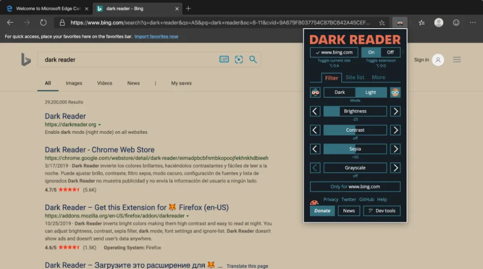483x269 pixels.
Task: Open the GitHub link
Action: click(x=366, y=199)
